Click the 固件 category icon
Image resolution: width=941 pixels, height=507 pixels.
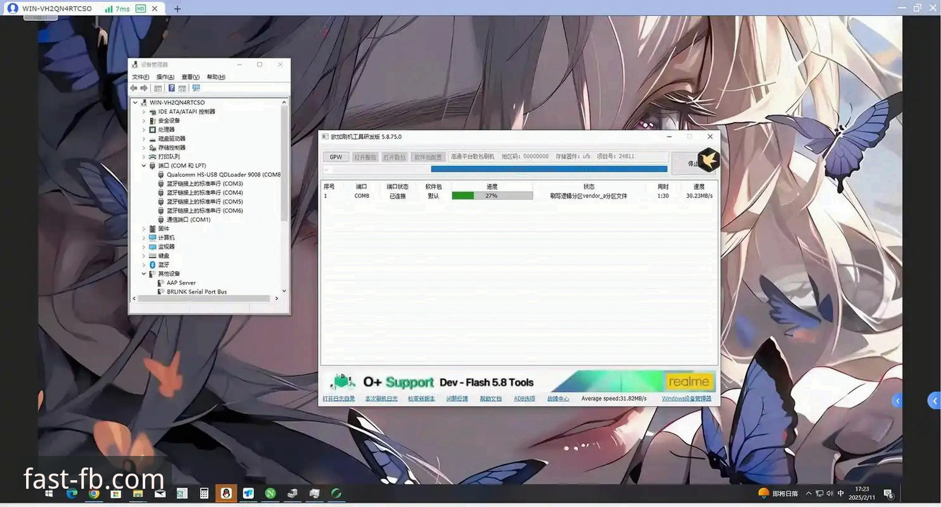click(152, 229)
